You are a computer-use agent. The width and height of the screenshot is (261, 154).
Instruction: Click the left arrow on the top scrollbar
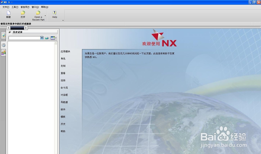[x=8, y=27]
